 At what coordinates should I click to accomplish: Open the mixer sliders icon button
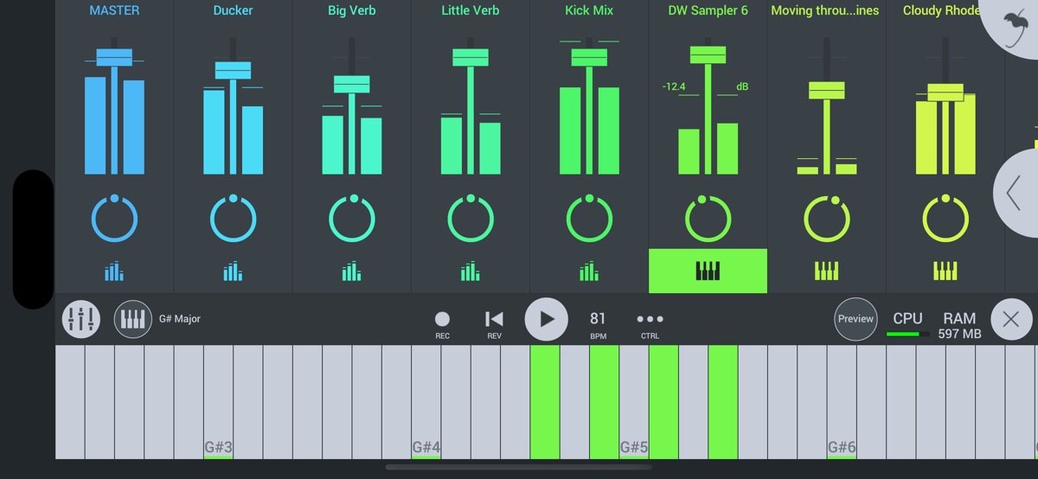tap(80, 319)
